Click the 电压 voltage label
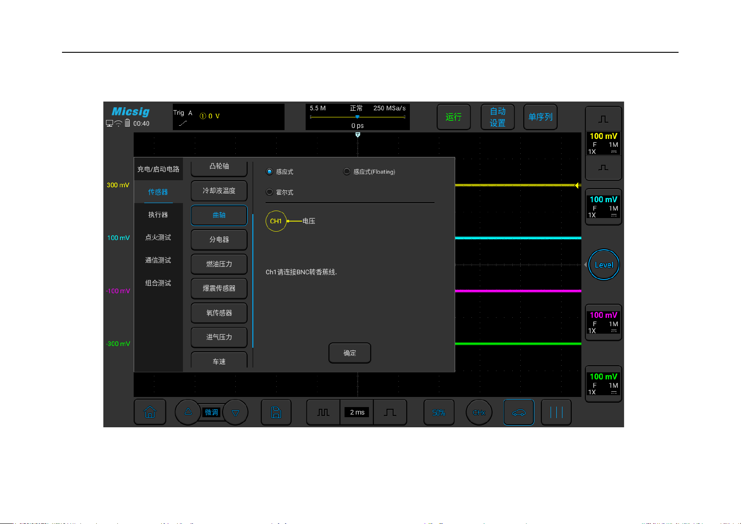 (x=309, y=221)
